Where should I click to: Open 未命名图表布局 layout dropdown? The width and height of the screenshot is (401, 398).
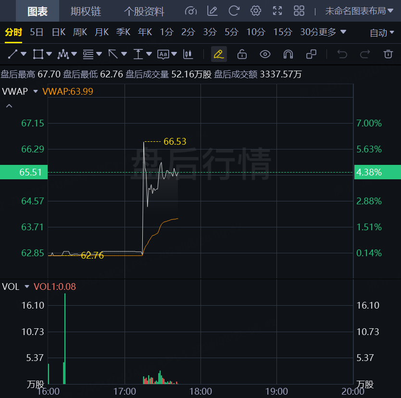(x=359, y=11)
